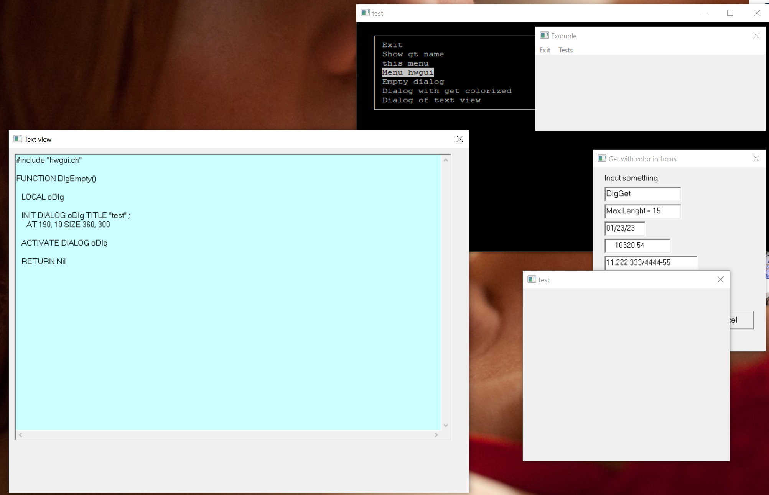Click the numeric field 10320.54

pos(637,246)
